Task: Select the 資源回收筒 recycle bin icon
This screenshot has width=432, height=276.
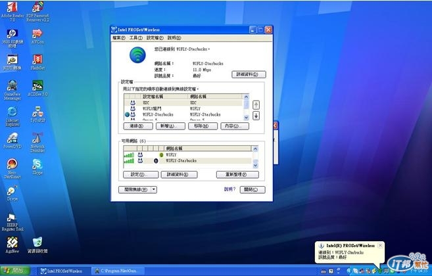Action: tap(37, 245)
